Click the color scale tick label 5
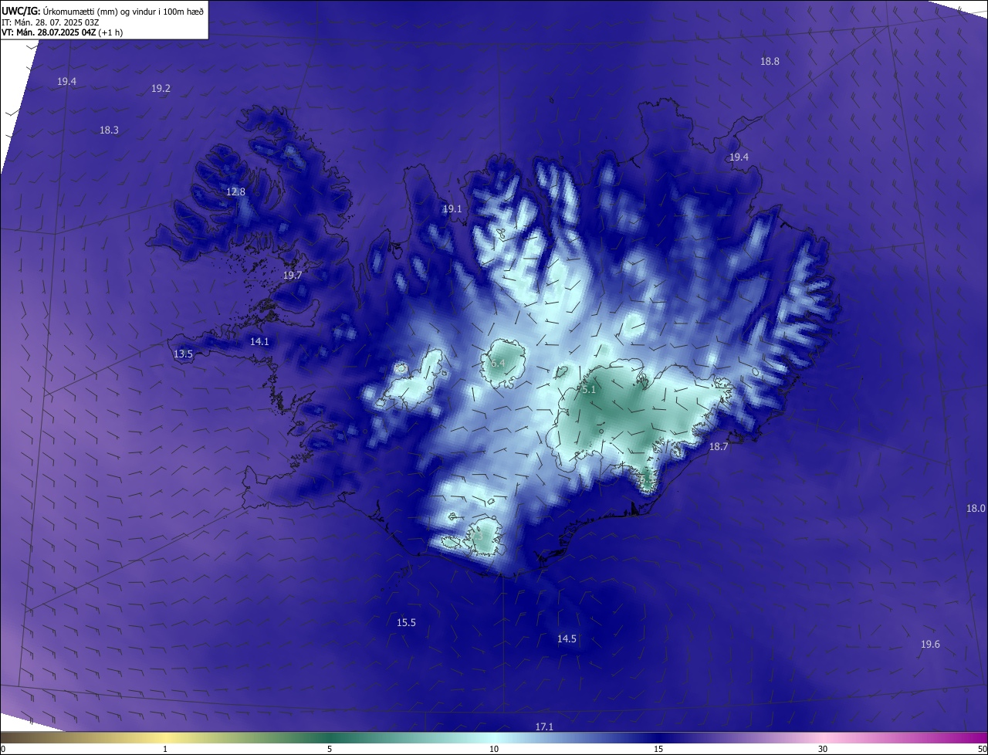This screenshot has width=988, height=755. (x=330, y=749)
